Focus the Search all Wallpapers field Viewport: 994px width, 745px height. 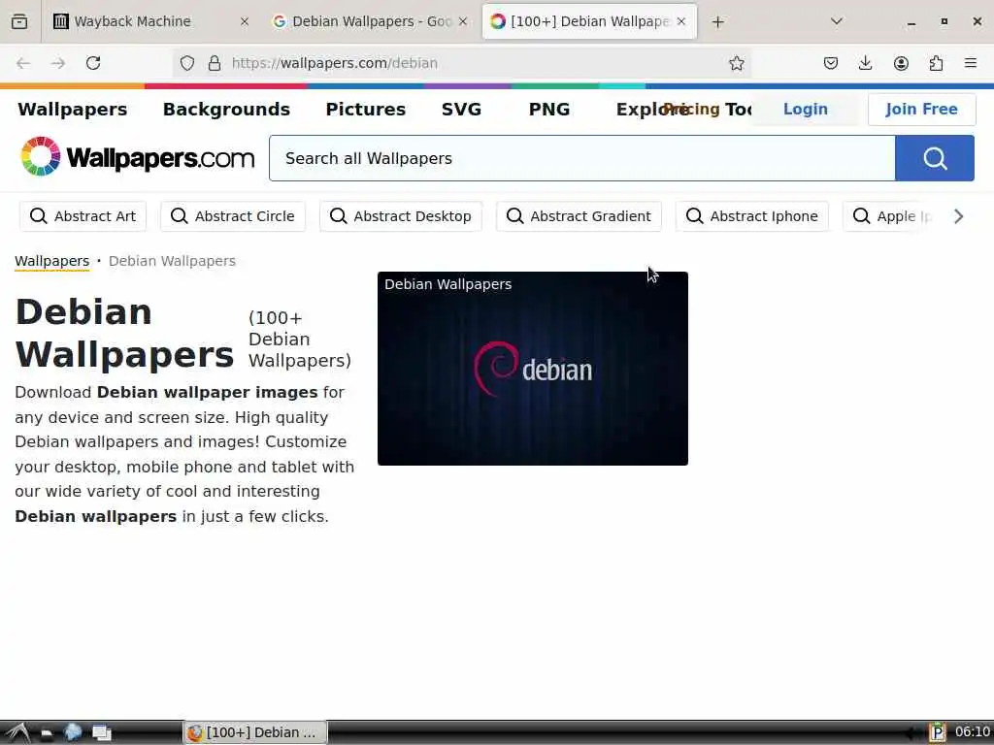tap(582, 158)
